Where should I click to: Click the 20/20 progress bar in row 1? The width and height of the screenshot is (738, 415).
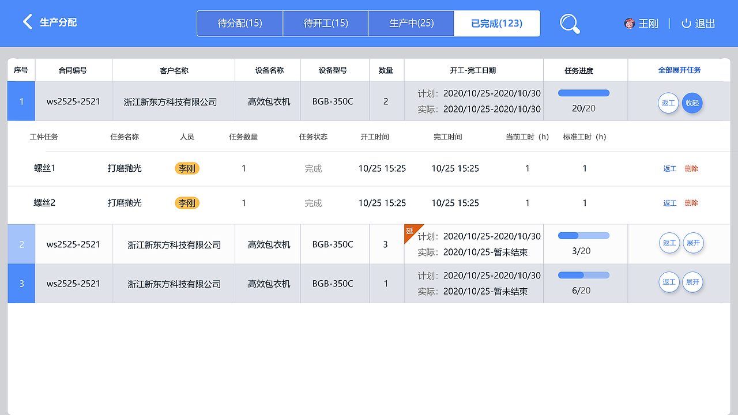pyautogui.click(x=583, y=93)
